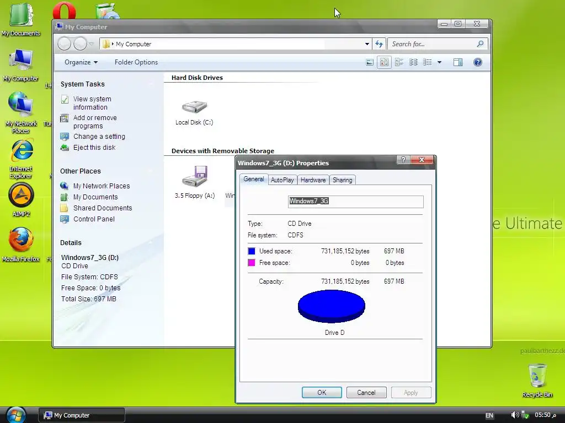Click the Windows7_3G volume label field
Screen dimensions: 565x423
click(356, 202)
